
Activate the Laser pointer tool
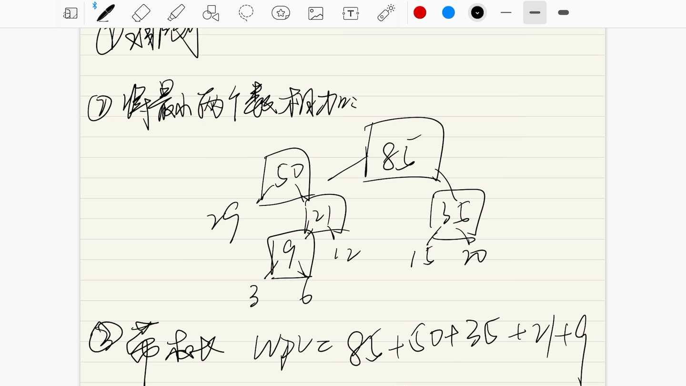pos(386,13)
